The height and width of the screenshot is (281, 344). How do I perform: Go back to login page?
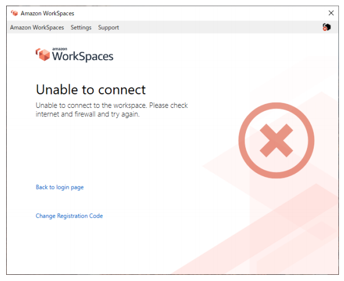coord(59,187)
